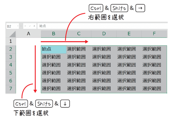Select column header A

pos(29,34)
